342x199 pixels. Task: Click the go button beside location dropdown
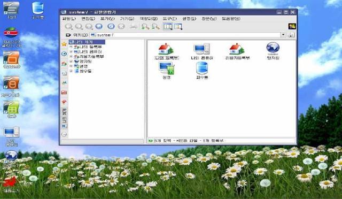tap(291, 35)
